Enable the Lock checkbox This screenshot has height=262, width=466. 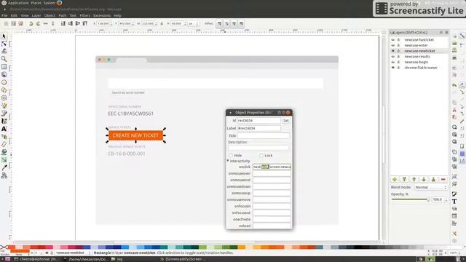261,155
